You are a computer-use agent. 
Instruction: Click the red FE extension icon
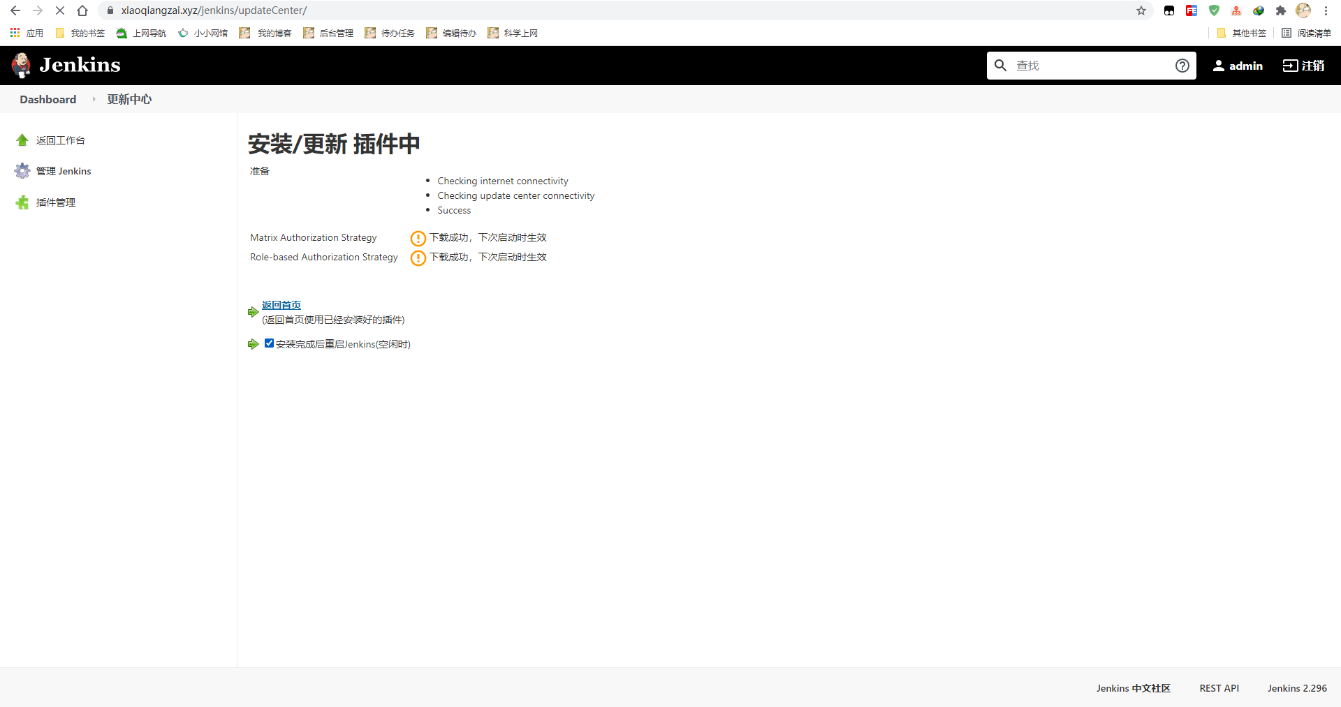1192,10
